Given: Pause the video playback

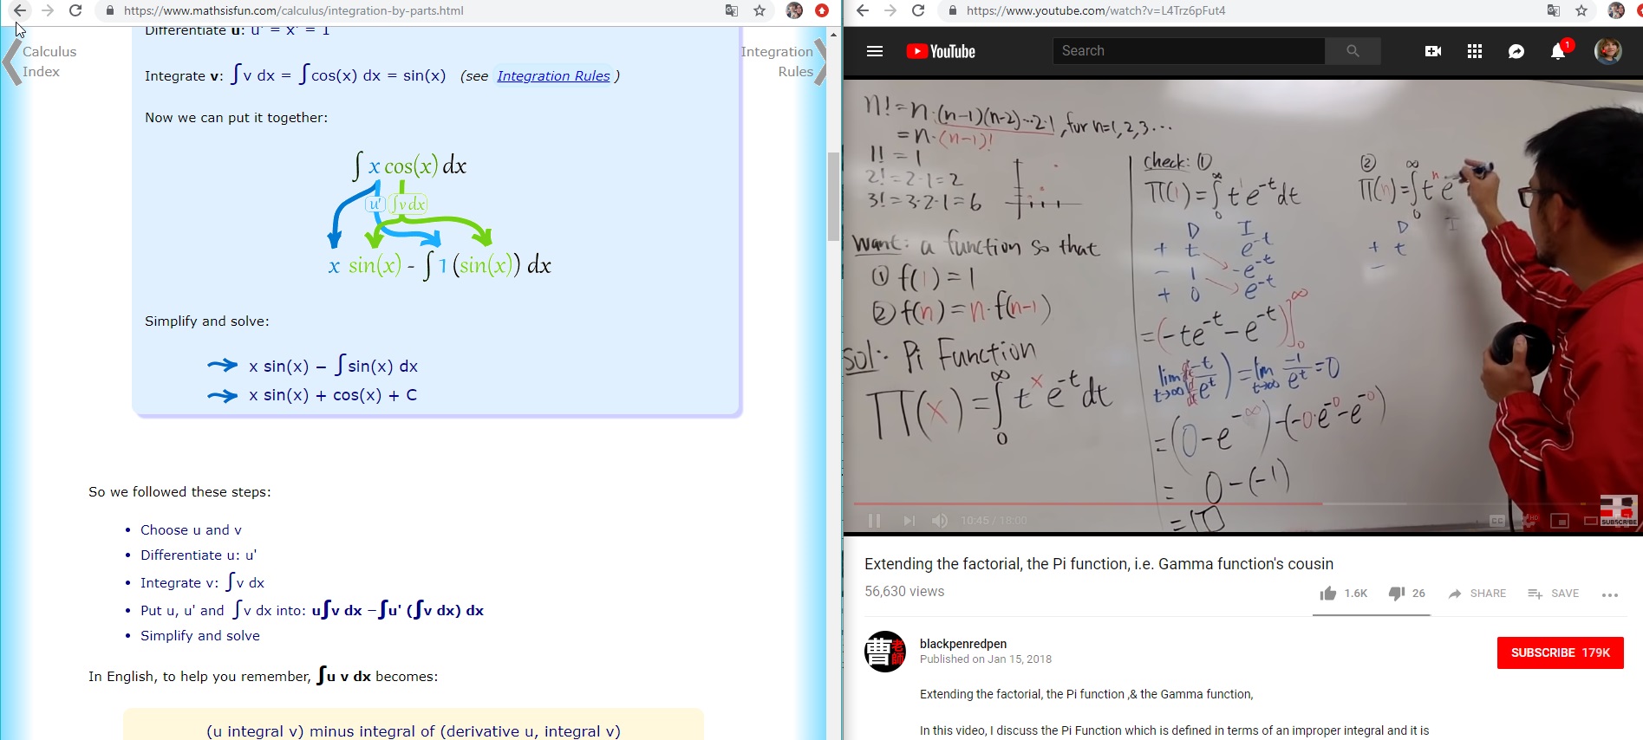Looking at the screenshot, I should pyautogui.click(x=874, y=521).
